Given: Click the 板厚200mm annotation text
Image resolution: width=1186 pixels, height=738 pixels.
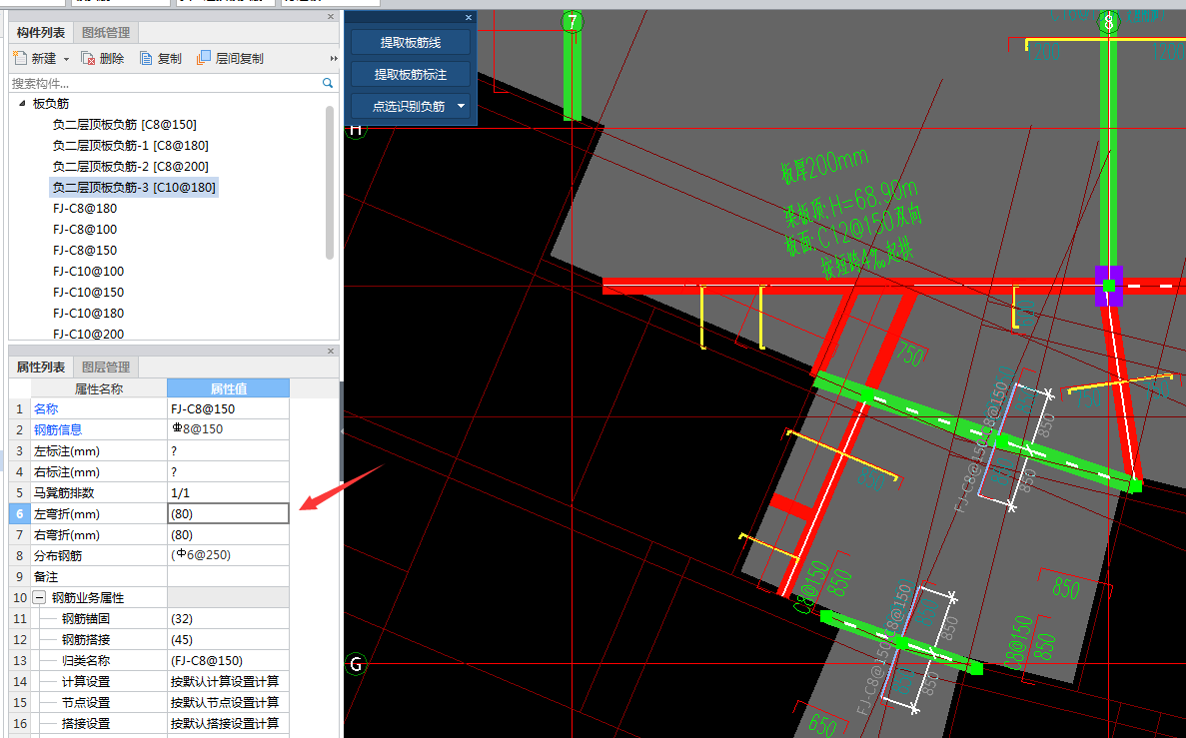Looking at the screenshot, I should click(x=824, y=165).
